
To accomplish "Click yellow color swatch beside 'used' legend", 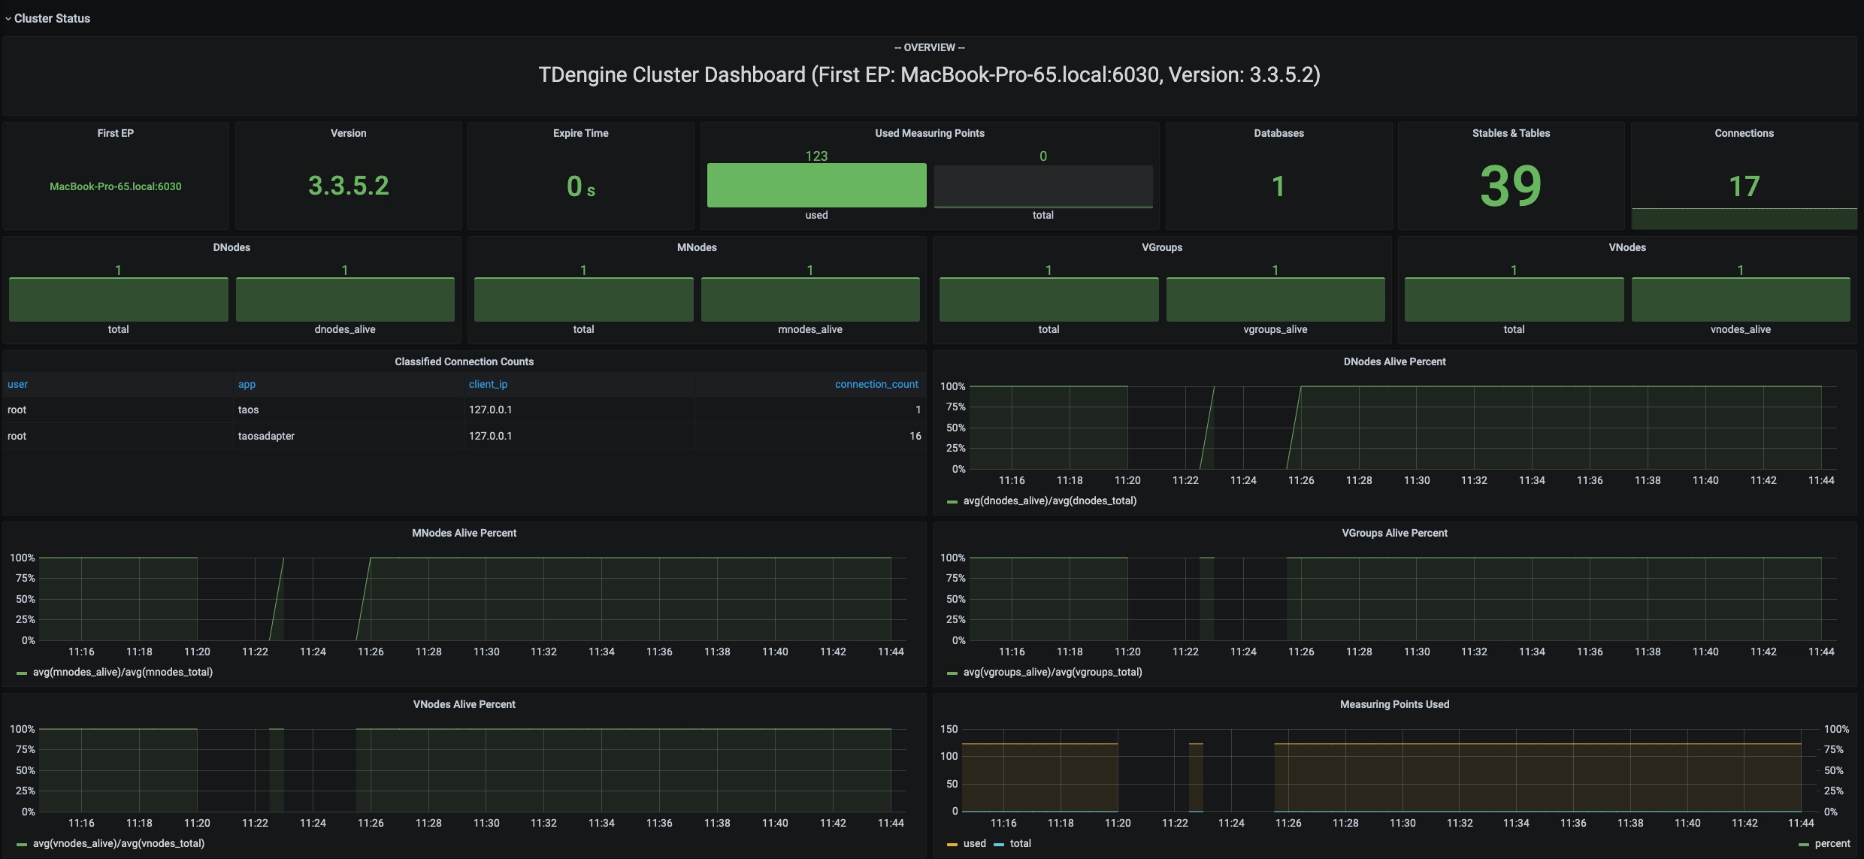I will 952,844.
